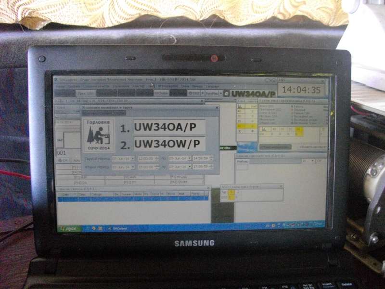Image resolution: width=385 pixels, height=289 pixels.
Task: Open the BandMap dropdown arrow
Action: click(221, 93)
